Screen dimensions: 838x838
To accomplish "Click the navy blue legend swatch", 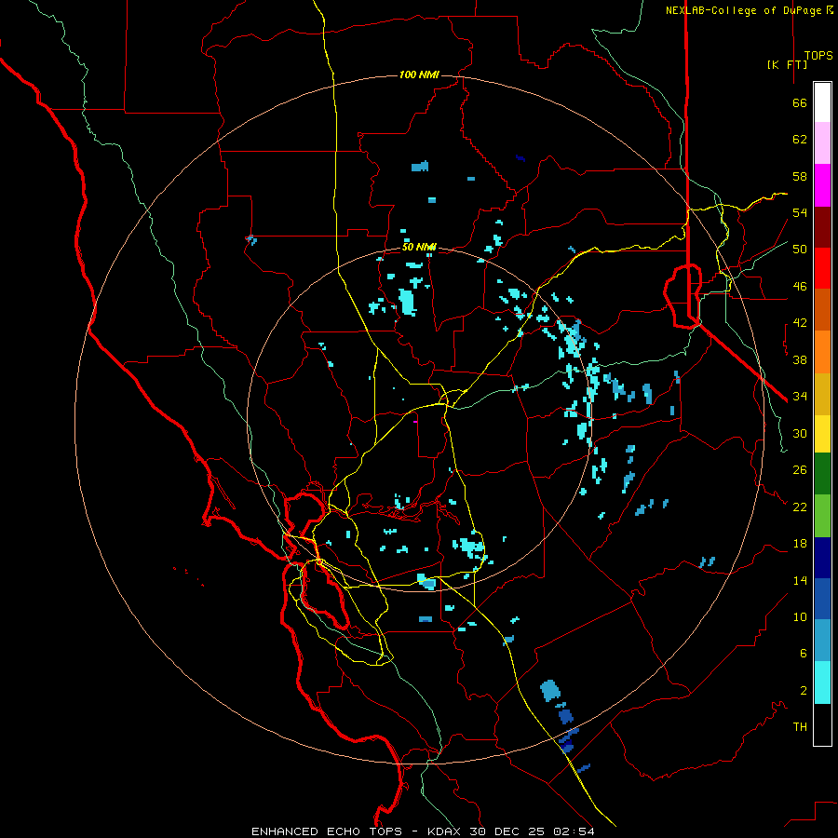I will 822,558.
